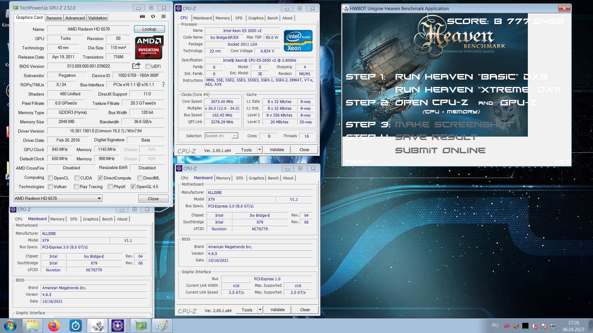Toggle the DirectCompute checkbox
593x333 pixels.
pos(100,178)
